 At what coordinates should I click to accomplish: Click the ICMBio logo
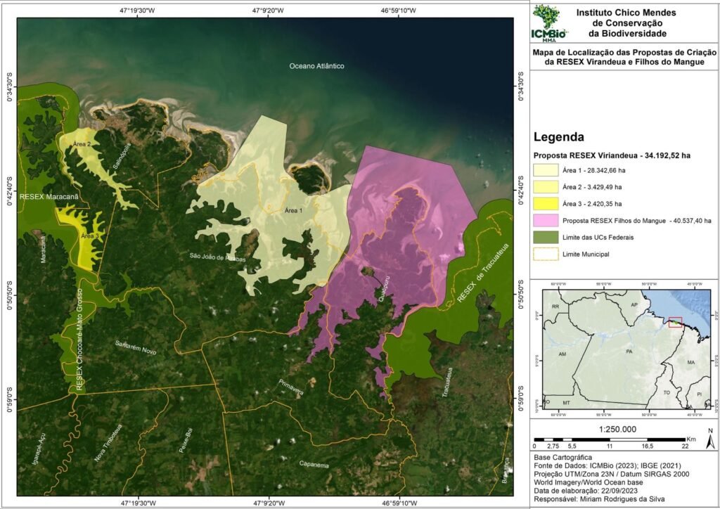coord(550,23)
